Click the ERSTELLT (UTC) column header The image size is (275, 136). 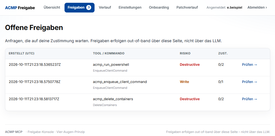[x=22, y=53]
